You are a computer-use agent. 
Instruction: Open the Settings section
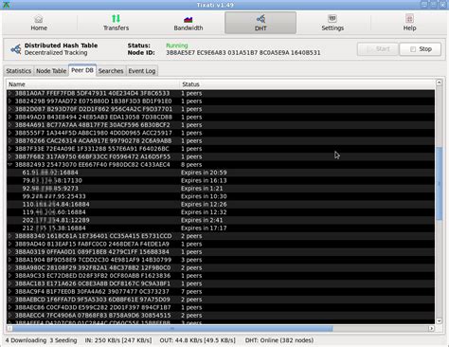point(332,23)
